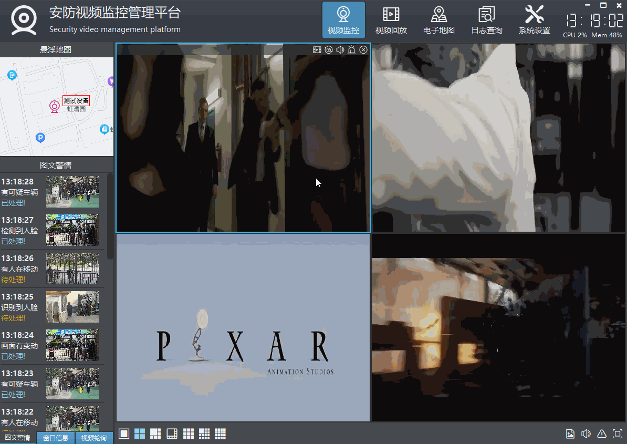
Task: Open the alarm thumbnail for 13:18:23
Action: pyautogui.click(x=72, y=384)
